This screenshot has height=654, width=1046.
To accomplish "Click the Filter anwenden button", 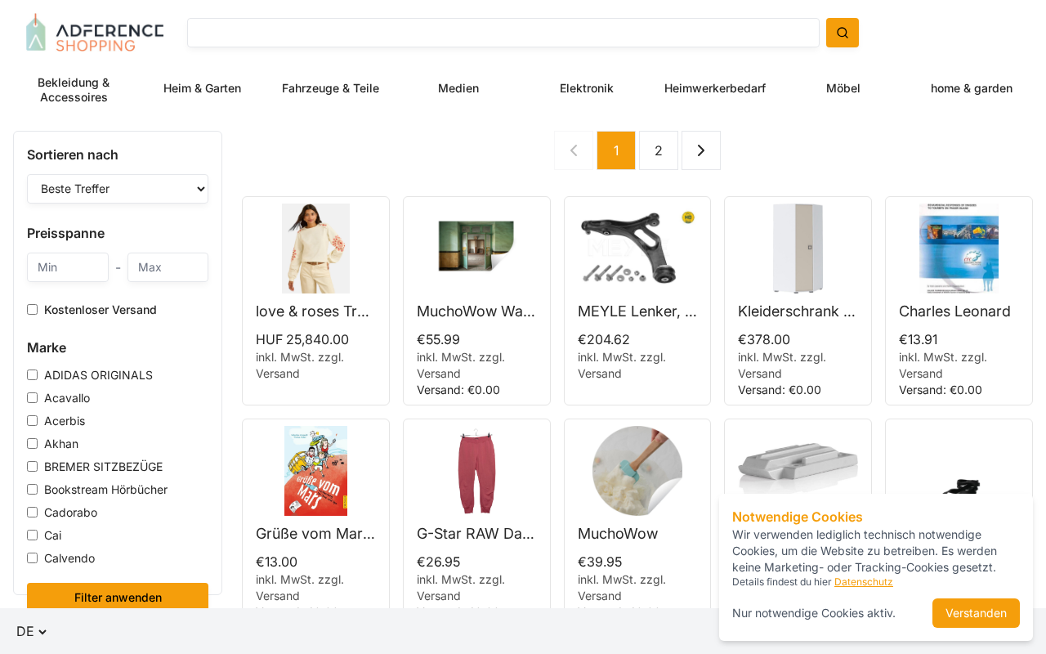I will (x=118, y=597).
